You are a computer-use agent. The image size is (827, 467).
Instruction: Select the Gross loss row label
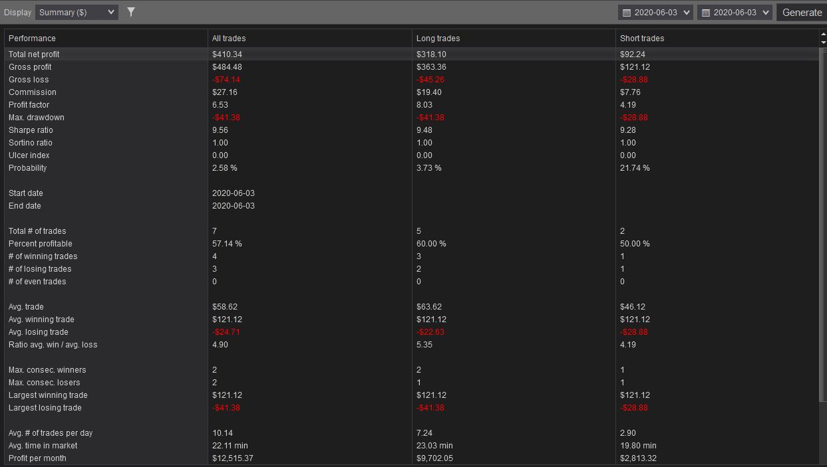(29, 80)
